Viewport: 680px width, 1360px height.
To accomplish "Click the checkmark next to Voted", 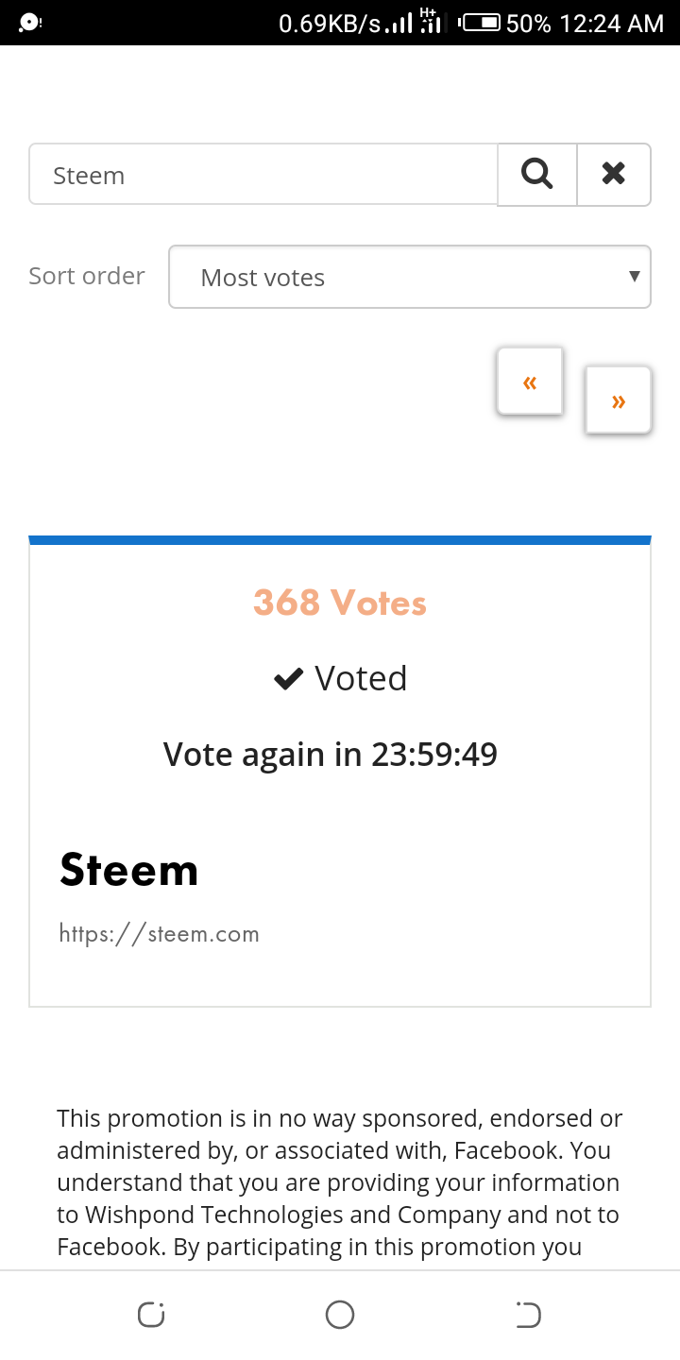I will point(288,678).
